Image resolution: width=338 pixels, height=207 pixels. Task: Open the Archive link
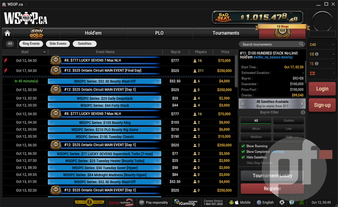point(278,152)
